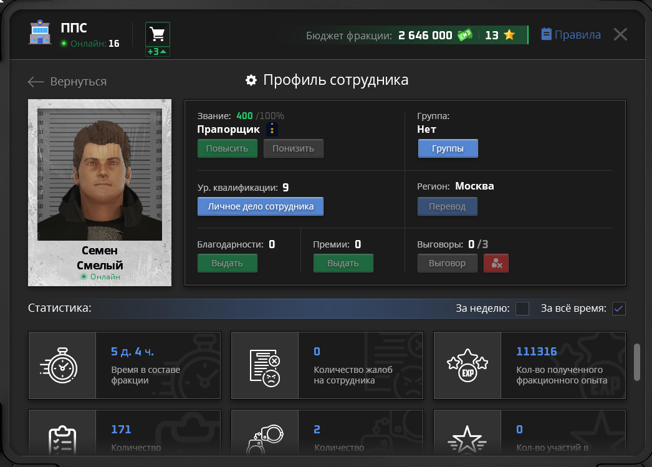Click the employee mugshot photo of Семен Смелый

(100, 175)
